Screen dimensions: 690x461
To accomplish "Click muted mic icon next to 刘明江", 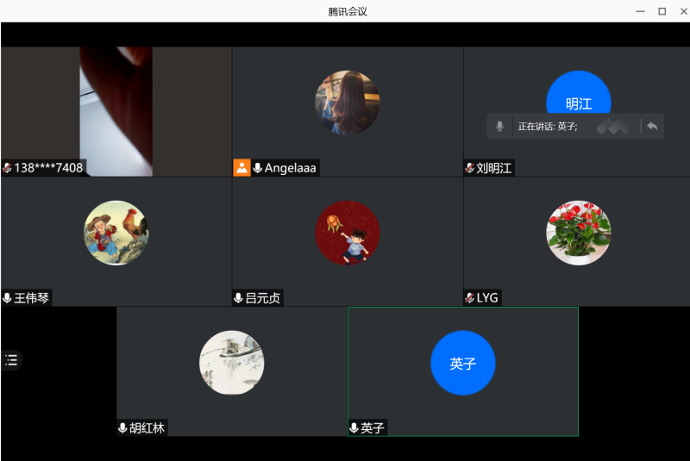I will pos(469,167).
